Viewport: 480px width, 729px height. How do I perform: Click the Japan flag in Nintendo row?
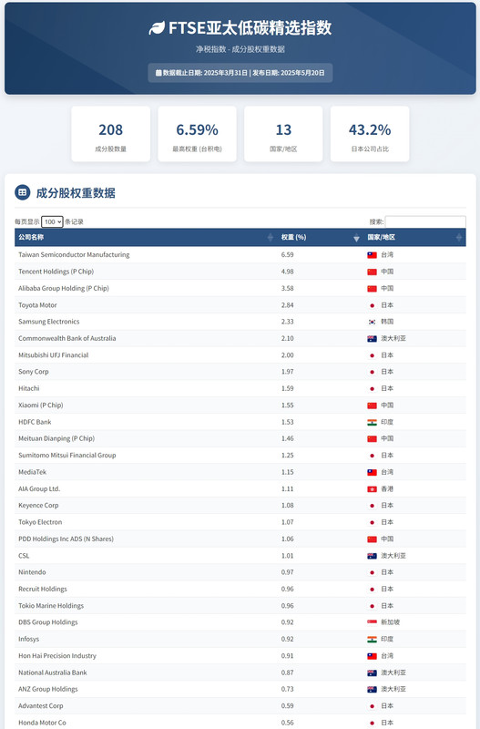tap(373, 572)
